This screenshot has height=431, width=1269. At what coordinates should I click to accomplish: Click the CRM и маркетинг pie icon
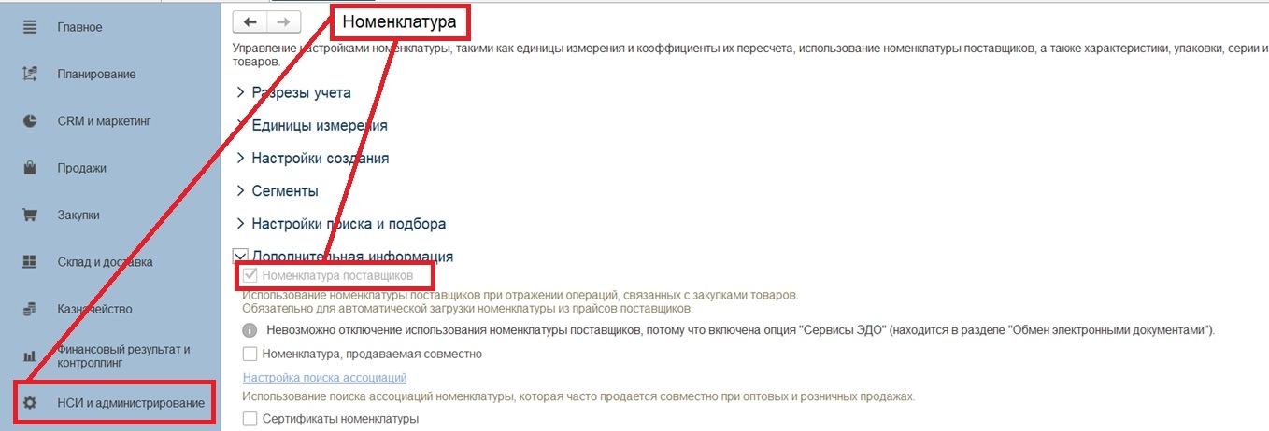(30, 121)
